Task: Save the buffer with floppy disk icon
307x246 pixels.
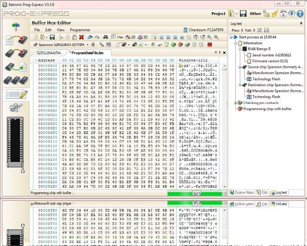Action: (52, 37)
